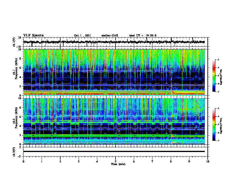
Task: Click time axis tick label "0"
Action: [23, 161]
